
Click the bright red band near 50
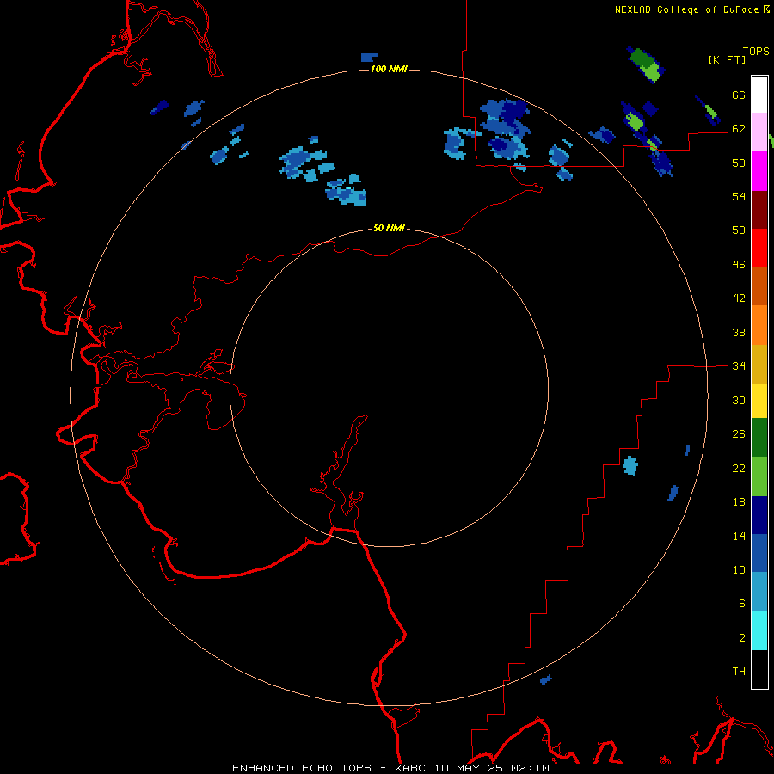pos(759,248)
